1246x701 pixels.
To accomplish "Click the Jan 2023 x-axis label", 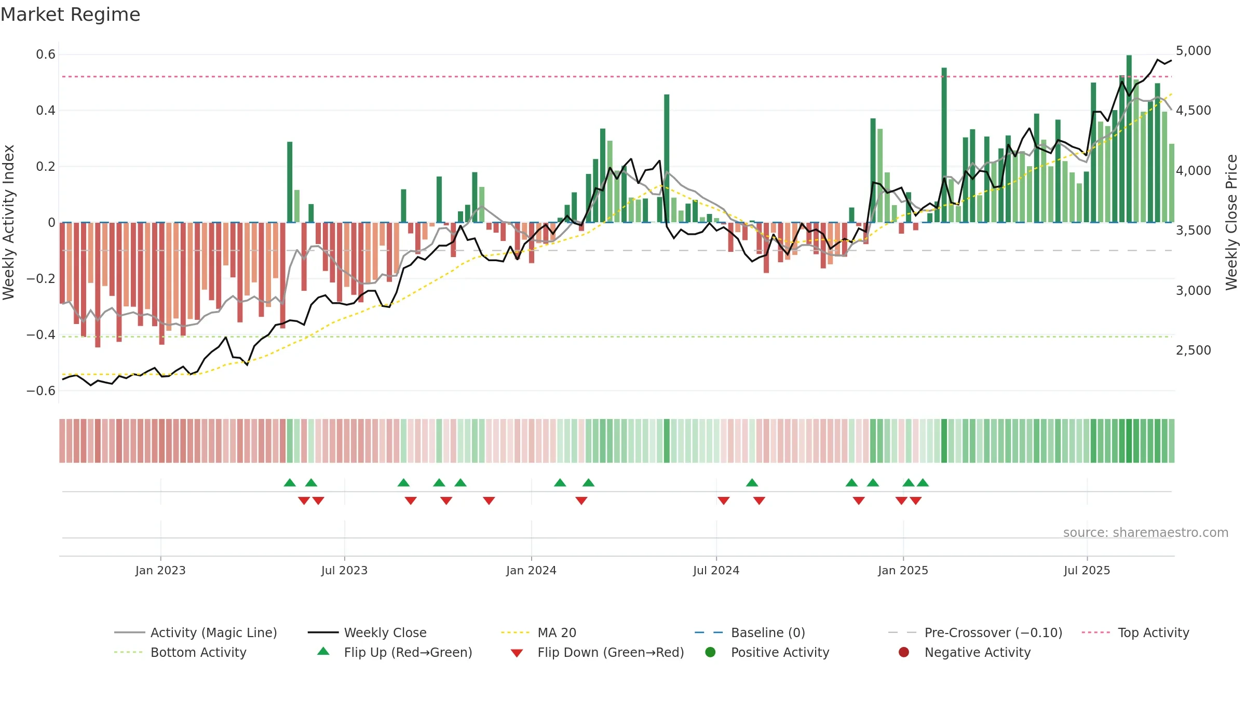I will pos(160,570).
